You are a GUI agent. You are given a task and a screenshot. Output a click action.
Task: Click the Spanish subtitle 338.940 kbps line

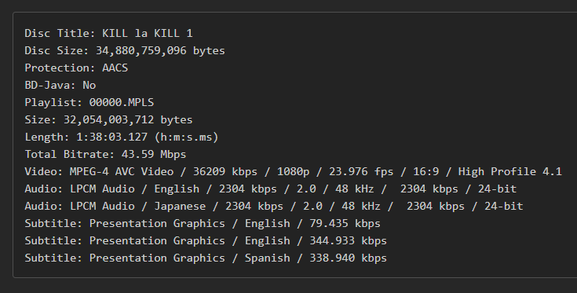[206, 258]
